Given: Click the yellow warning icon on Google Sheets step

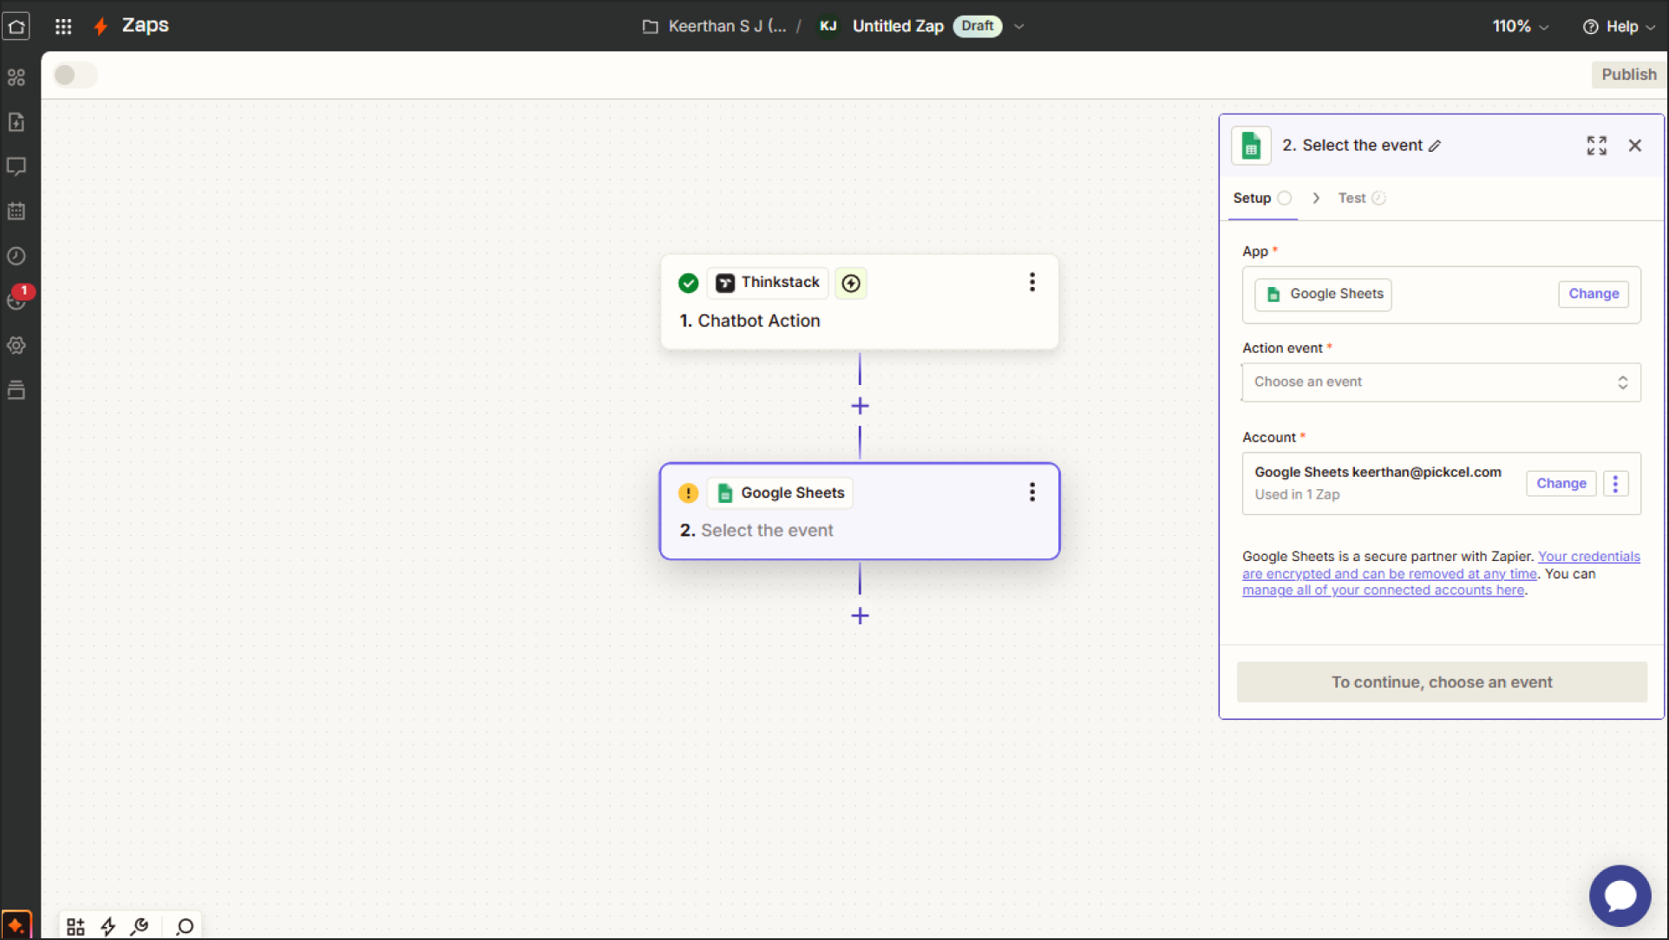Looking at the screenshot, I should click(688, 493).
